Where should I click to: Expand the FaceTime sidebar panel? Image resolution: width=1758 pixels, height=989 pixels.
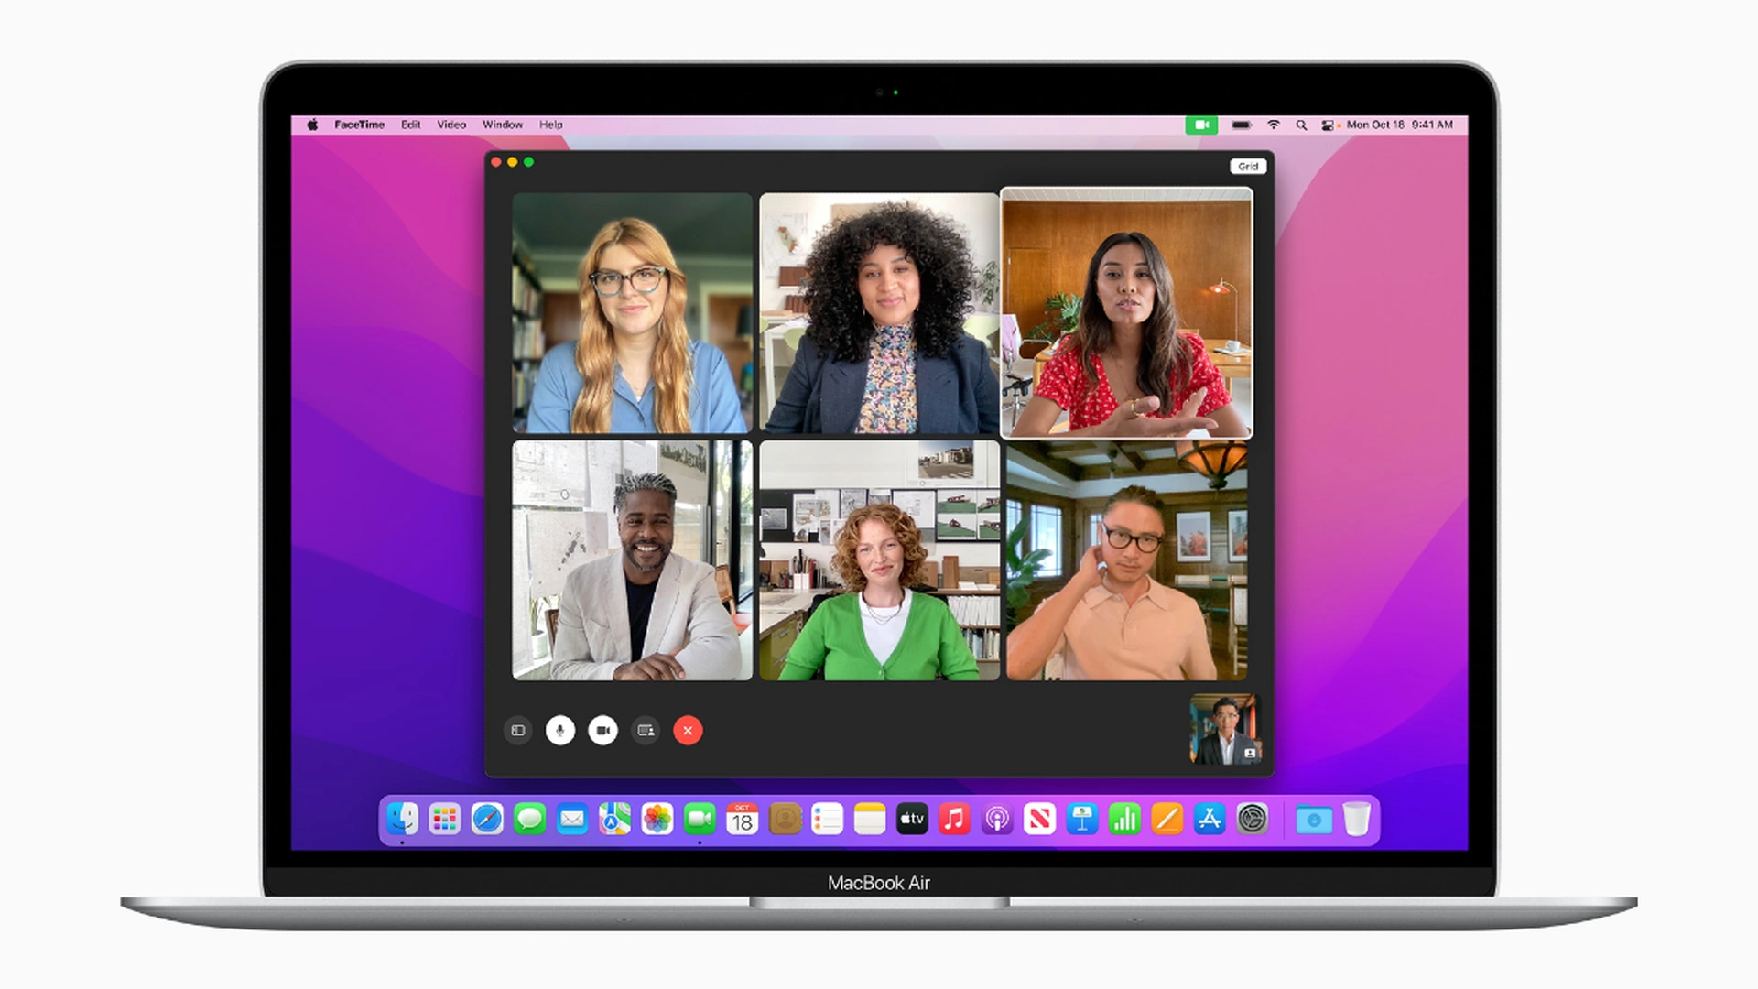coord(517,731)
